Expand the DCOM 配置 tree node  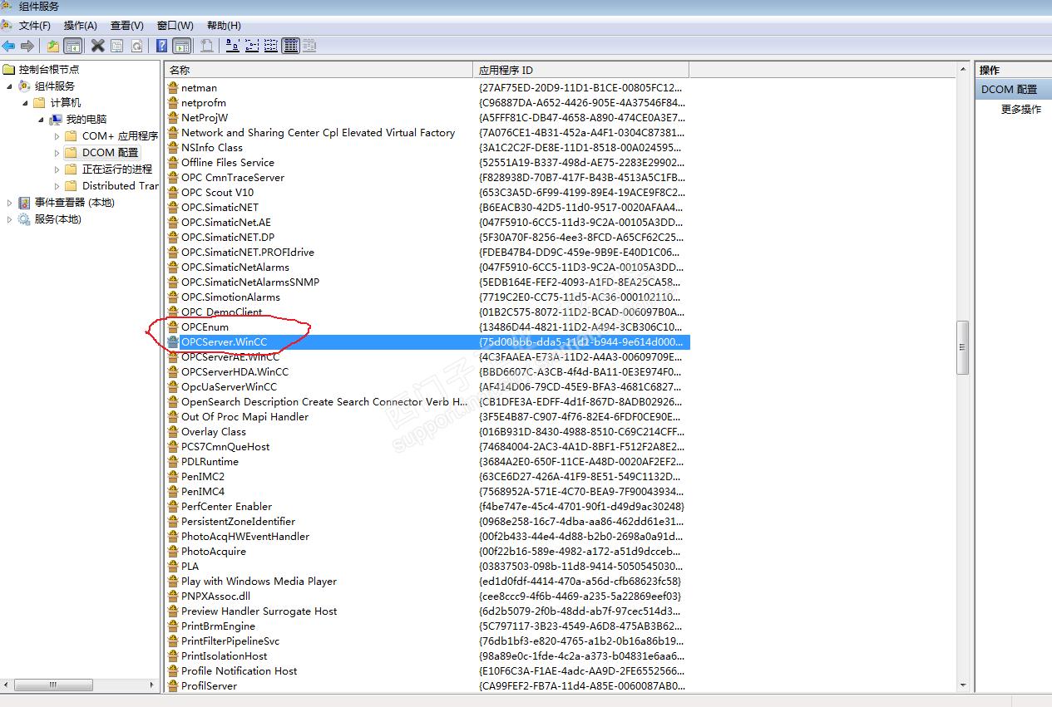tap(57, 153)
